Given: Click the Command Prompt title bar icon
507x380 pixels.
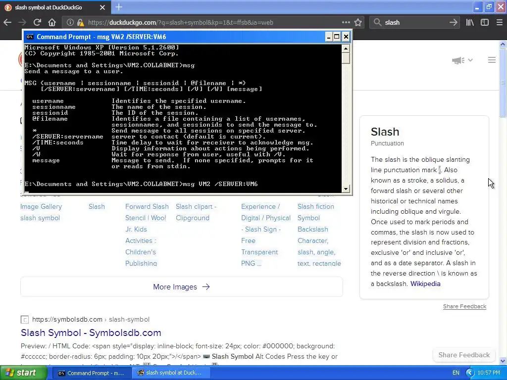Looking at the screenshot, I should pyautogui.click(x=30, y=37).
